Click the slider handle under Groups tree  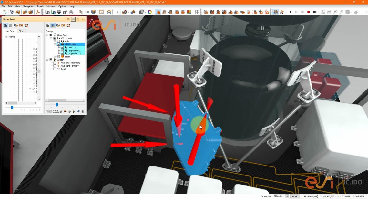(57, 104)
